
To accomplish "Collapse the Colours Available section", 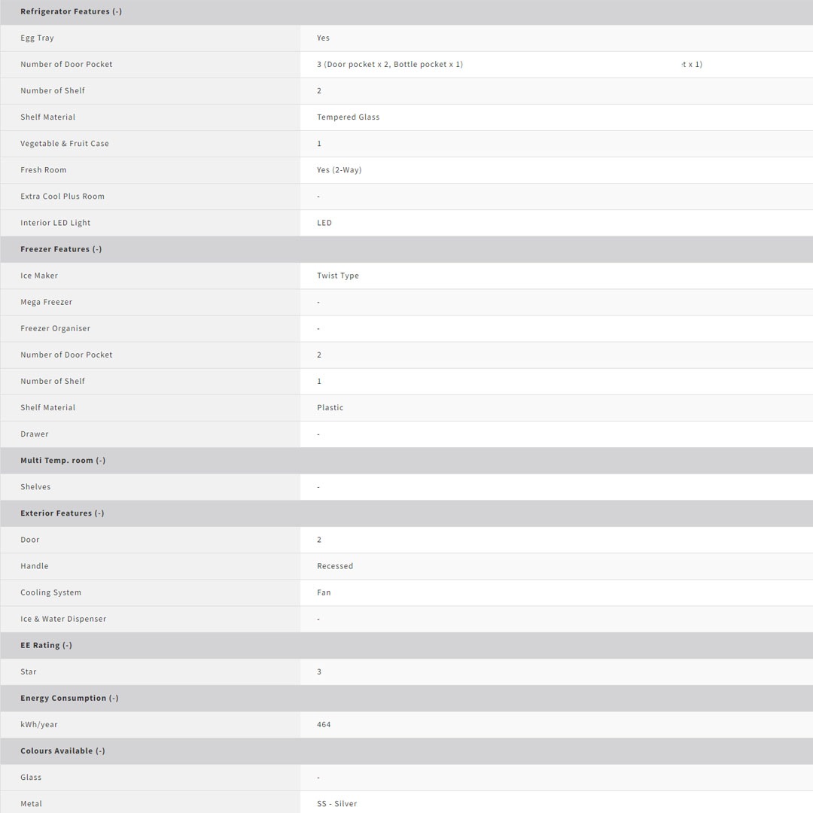I will click(x=62, y=751).
